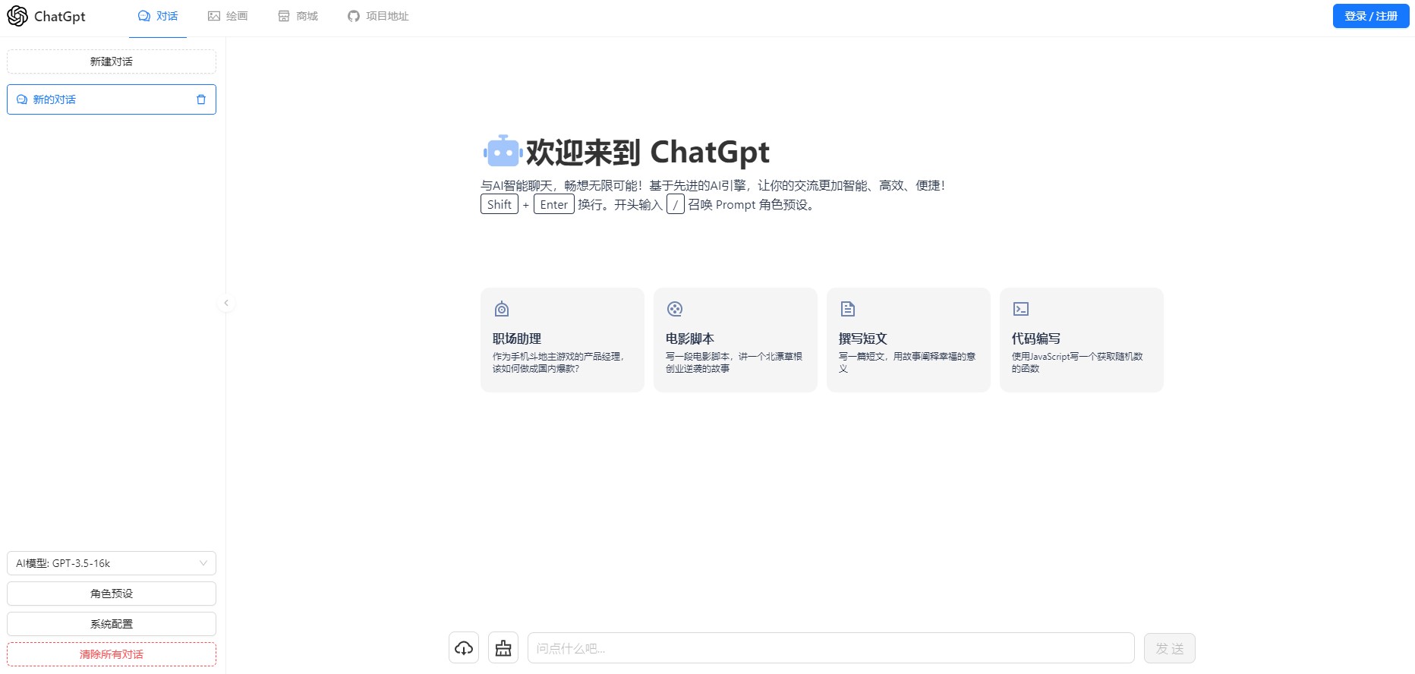Viewport: 1415px width, 674px height.
Task: Click the 电影脚本 film reel icon
Action: [675, 309]
